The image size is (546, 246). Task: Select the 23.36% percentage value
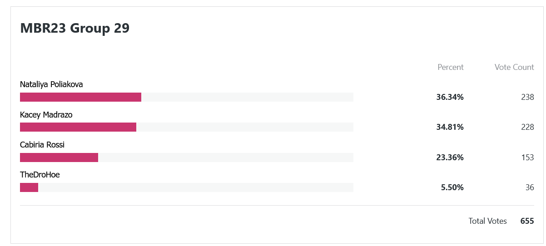point(450,157)
